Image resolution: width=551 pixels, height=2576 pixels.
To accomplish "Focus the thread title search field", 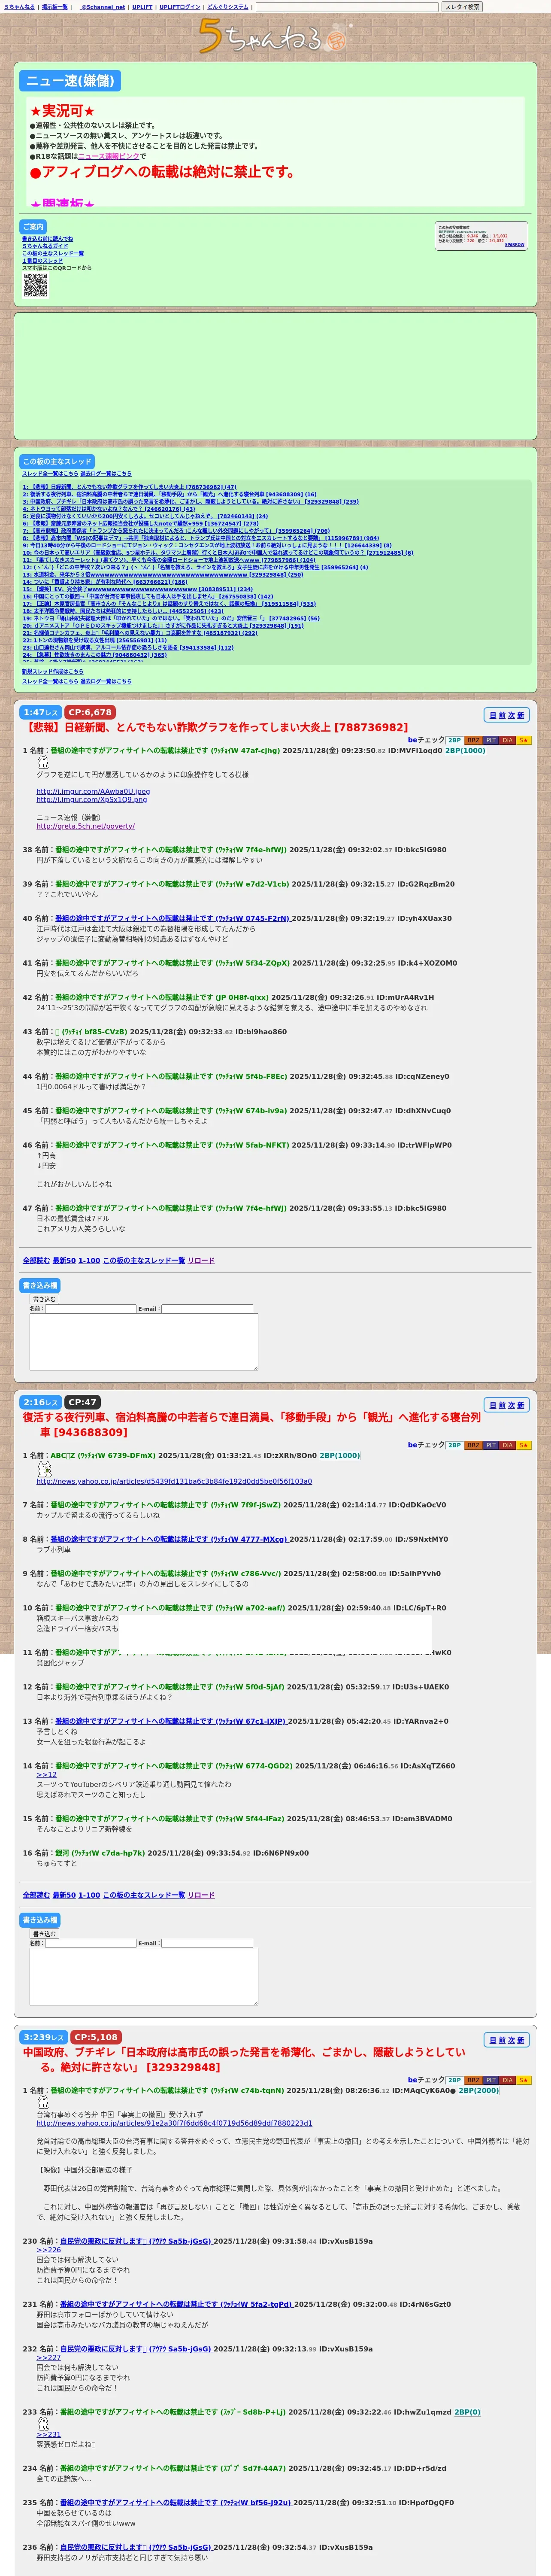I will point(347,7).
